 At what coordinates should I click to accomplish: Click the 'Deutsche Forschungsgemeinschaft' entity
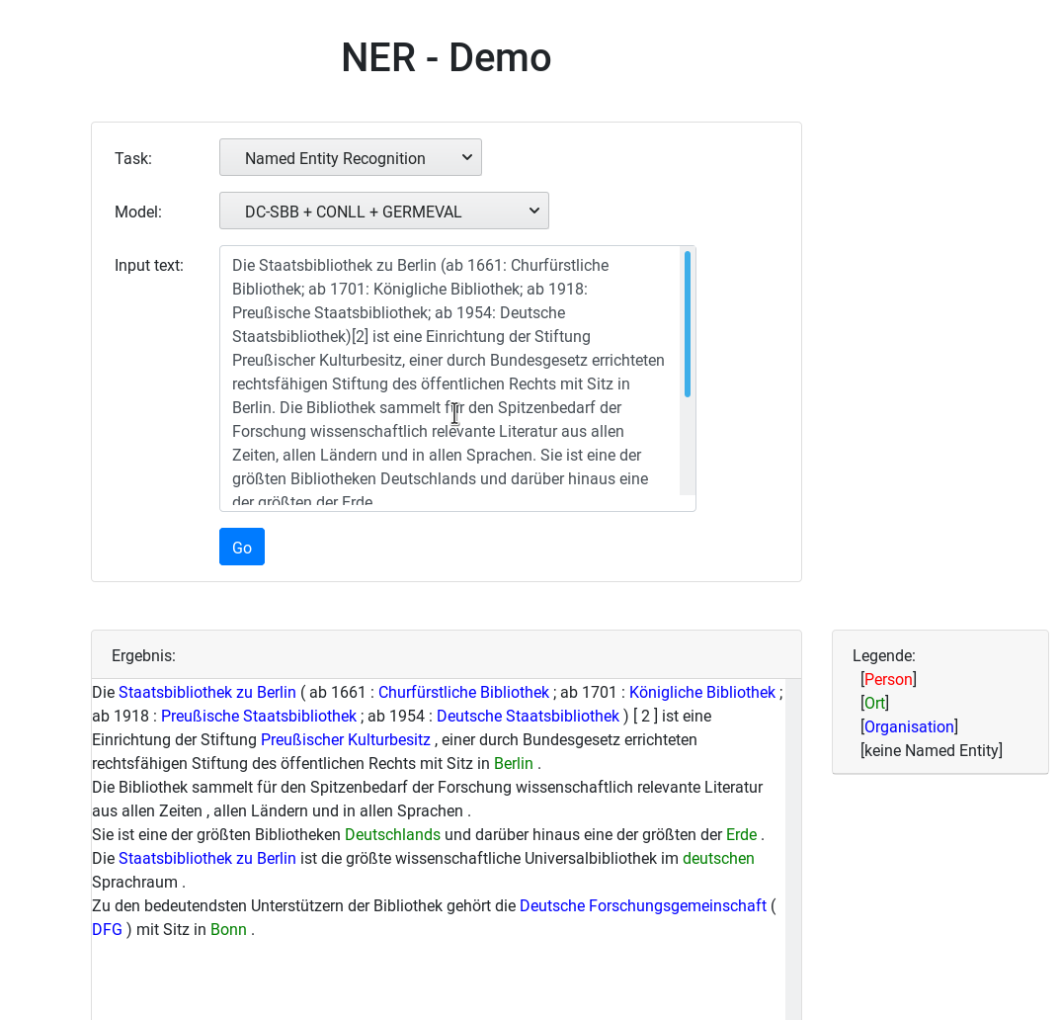click(643, 905)
